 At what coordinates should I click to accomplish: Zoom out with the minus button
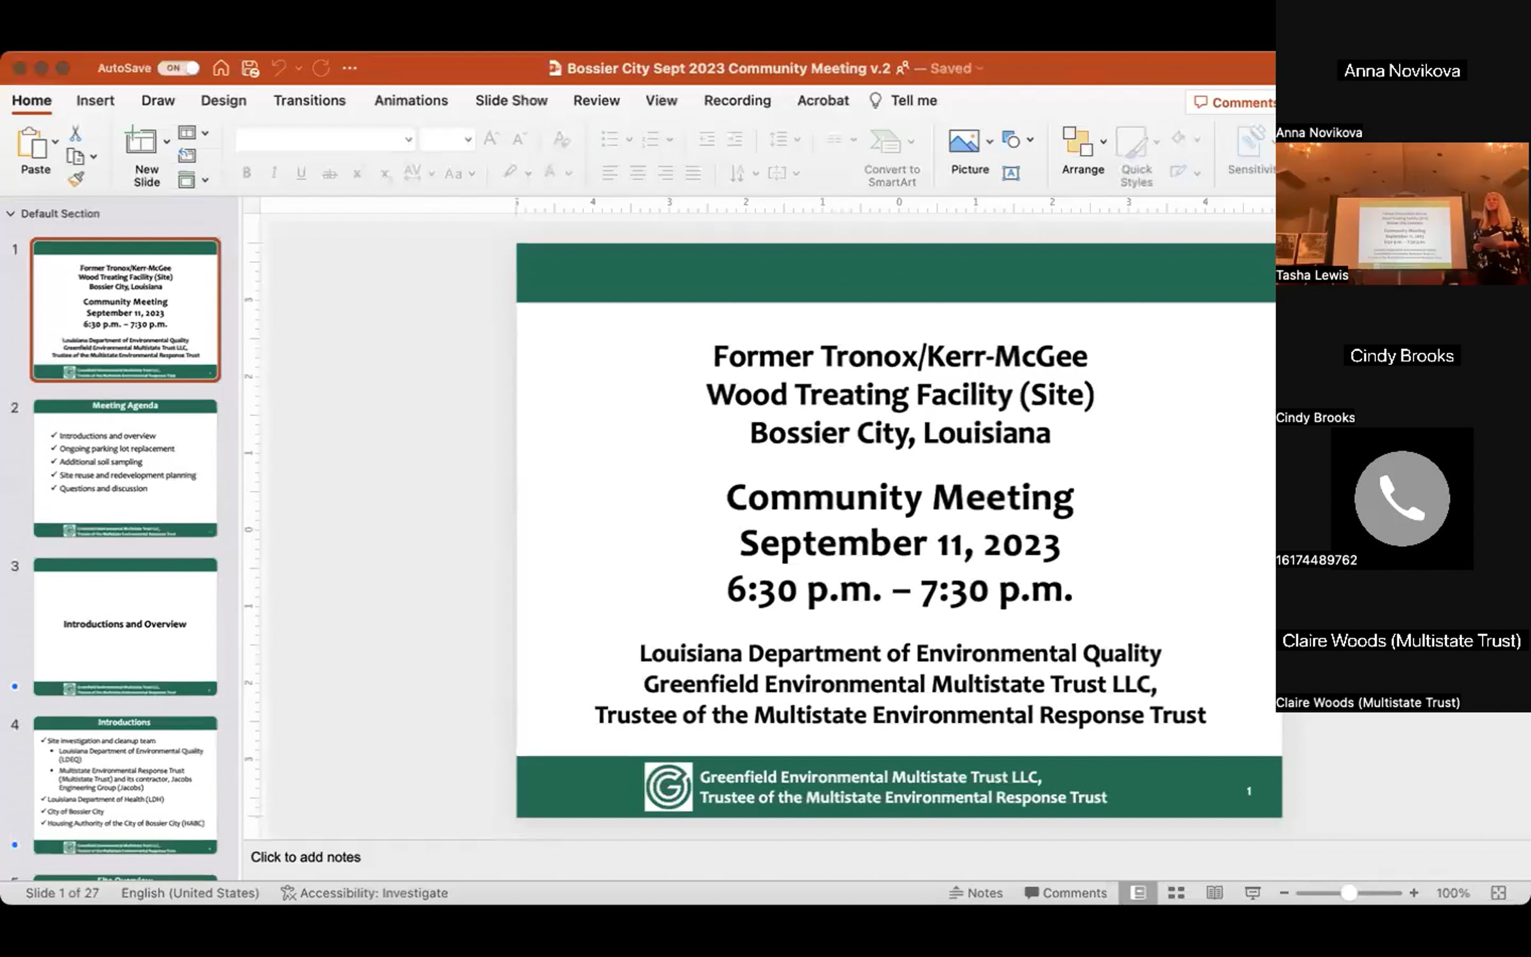coord(1284,893)
